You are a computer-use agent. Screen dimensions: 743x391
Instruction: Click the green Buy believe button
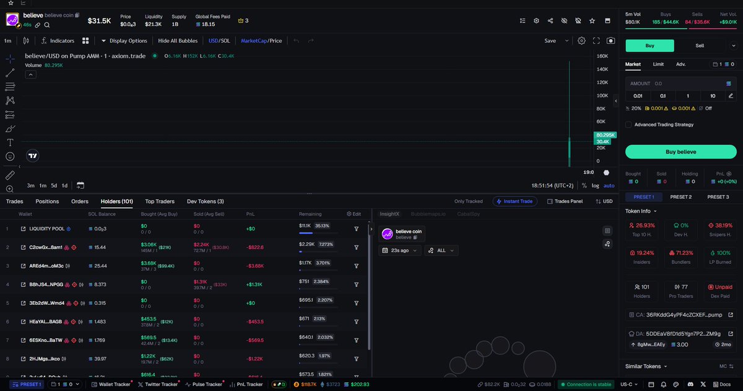[680, 152]
